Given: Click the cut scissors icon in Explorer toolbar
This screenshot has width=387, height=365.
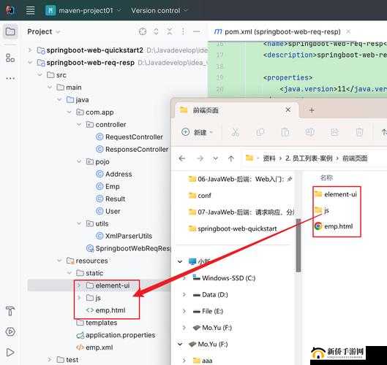Looking at the screenshot, I should (236, 132).
